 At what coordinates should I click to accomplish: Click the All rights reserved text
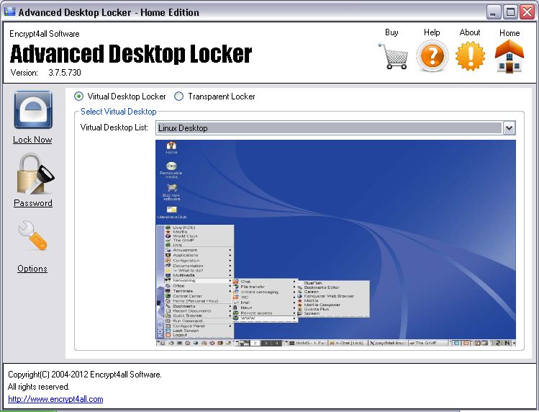39,387
